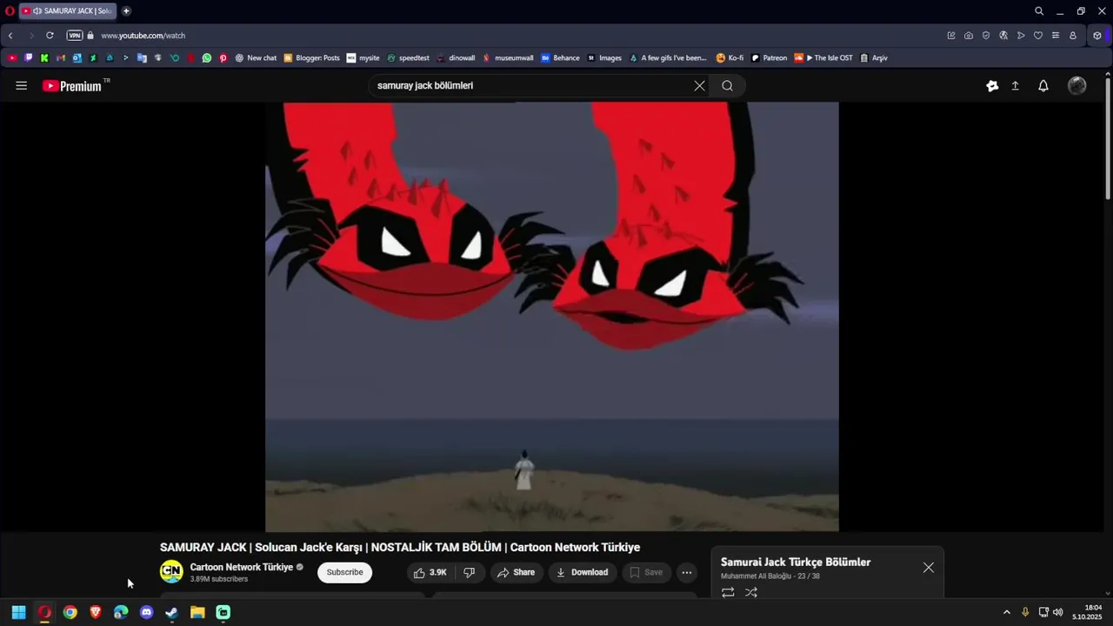The image size is (1113, 626).
Task: Open Discord from the taskbar
Action: [x=146, y=612]
